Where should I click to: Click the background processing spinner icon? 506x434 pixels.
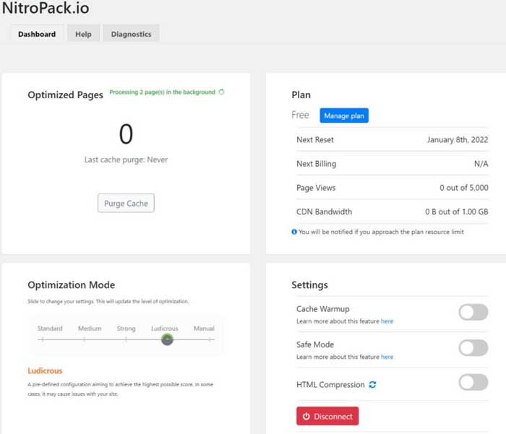pyautogui.click(x=221, y=92)
